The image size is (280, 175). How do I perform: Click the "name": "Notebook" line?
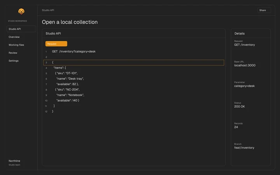(70, 95)
